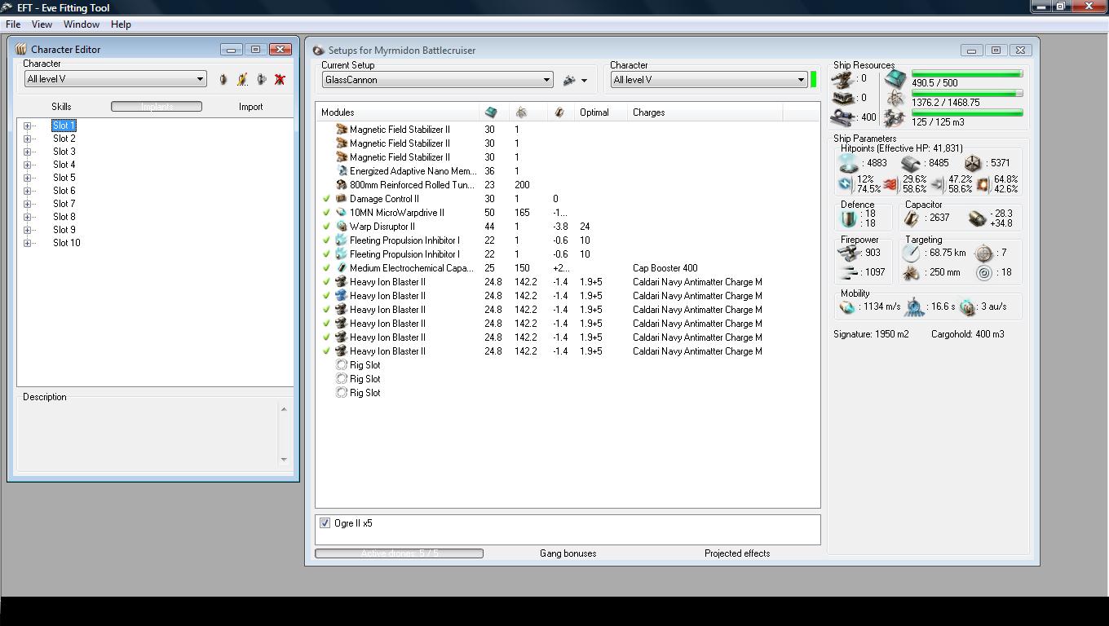Expand the Slot 8 implant node

click(x=27, y=217)
